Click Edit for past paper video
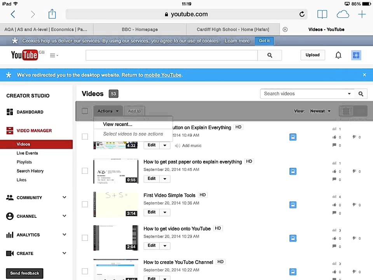 click(152, 178)
